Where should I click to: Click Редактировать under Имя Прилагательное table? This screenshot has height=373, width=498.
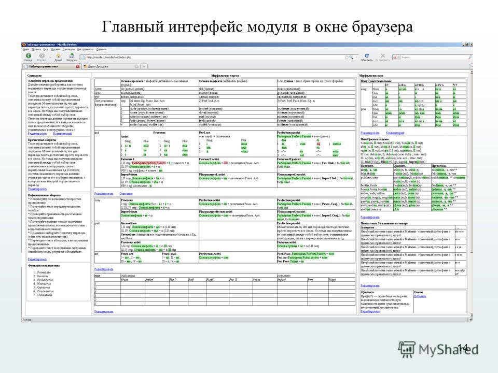[x=370, y=217]
